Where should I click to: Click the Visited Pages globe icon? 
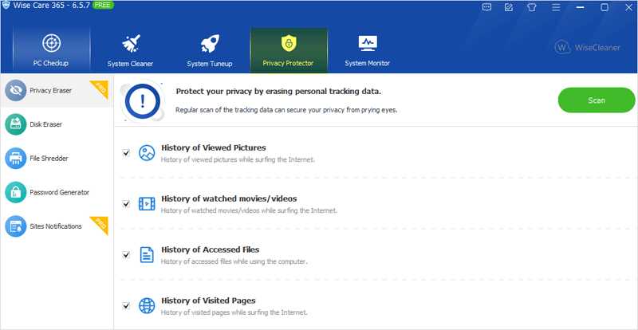click(147, 305)
